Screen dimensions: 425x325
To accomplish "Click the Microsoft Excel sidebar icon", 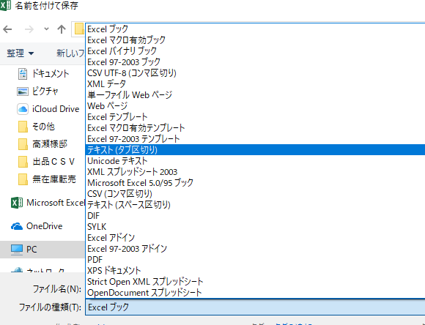I will [17, 203].
